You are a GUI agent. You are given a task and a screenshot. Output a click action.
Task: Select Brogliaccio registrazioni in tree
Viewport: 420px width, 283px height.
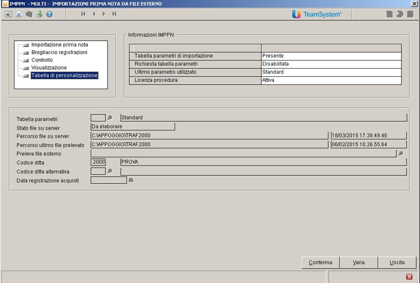(59, 53)
